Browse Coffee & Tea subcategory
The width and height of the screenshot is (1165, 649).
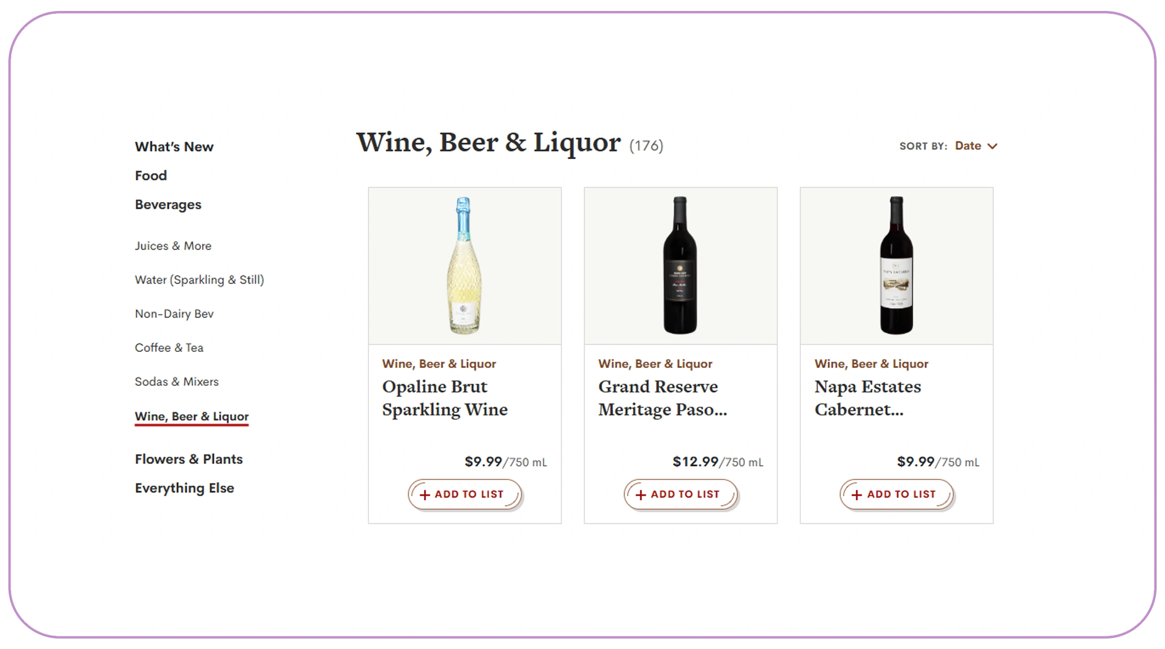[x=169, y=348]
